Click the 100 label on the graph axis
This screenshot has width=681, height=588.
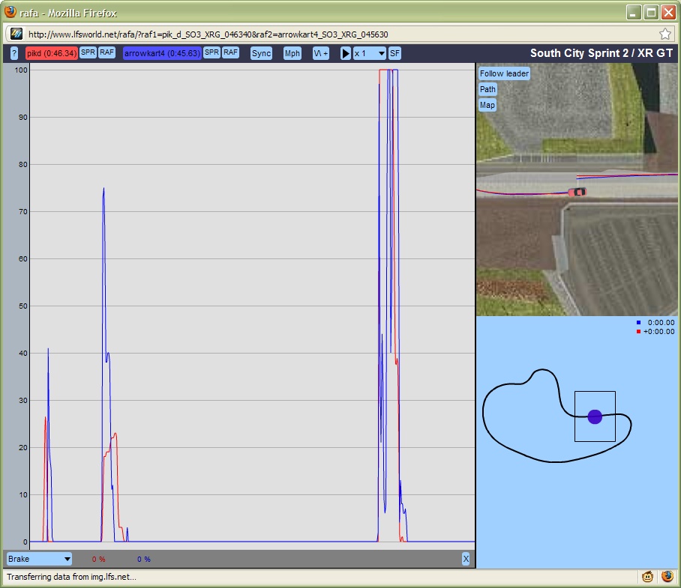point(21,70)
